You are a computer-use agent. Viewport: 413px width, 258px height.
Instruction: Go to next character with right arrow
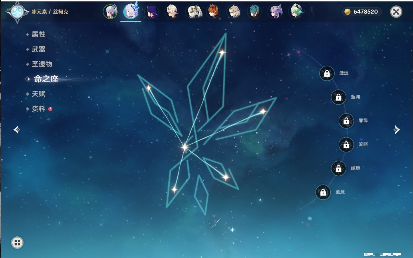pos(397,130)
